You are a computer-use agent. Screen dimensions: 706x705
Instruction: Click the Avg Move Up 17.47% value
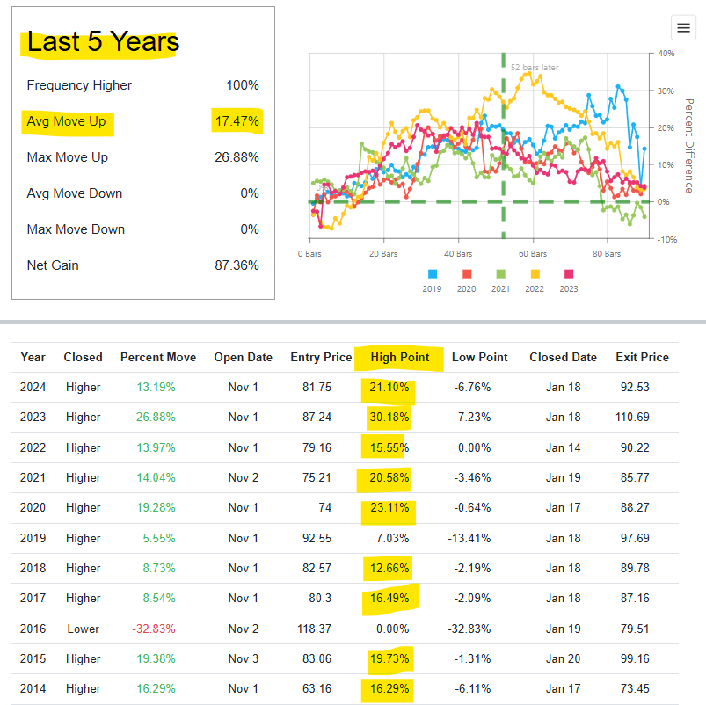(x=237, y=121)
